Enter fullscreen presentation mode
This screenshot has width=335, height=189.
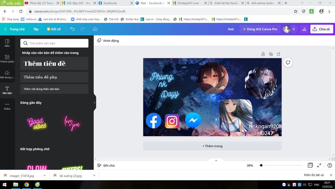[319, 165]
